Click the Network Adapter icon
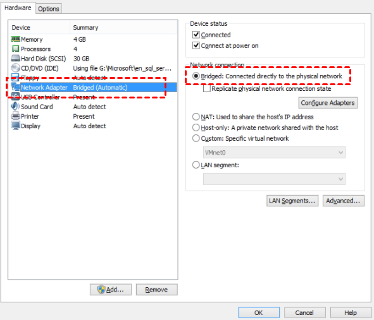Screen dimensions: 374x320 (x=15, y=87)
